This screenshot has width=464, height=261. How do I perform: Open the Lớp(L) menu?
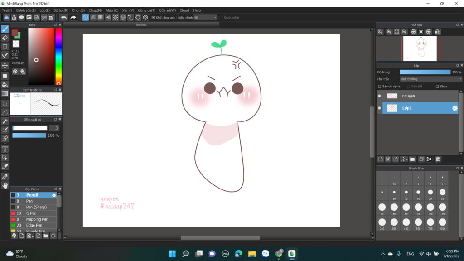pos(45,10)
